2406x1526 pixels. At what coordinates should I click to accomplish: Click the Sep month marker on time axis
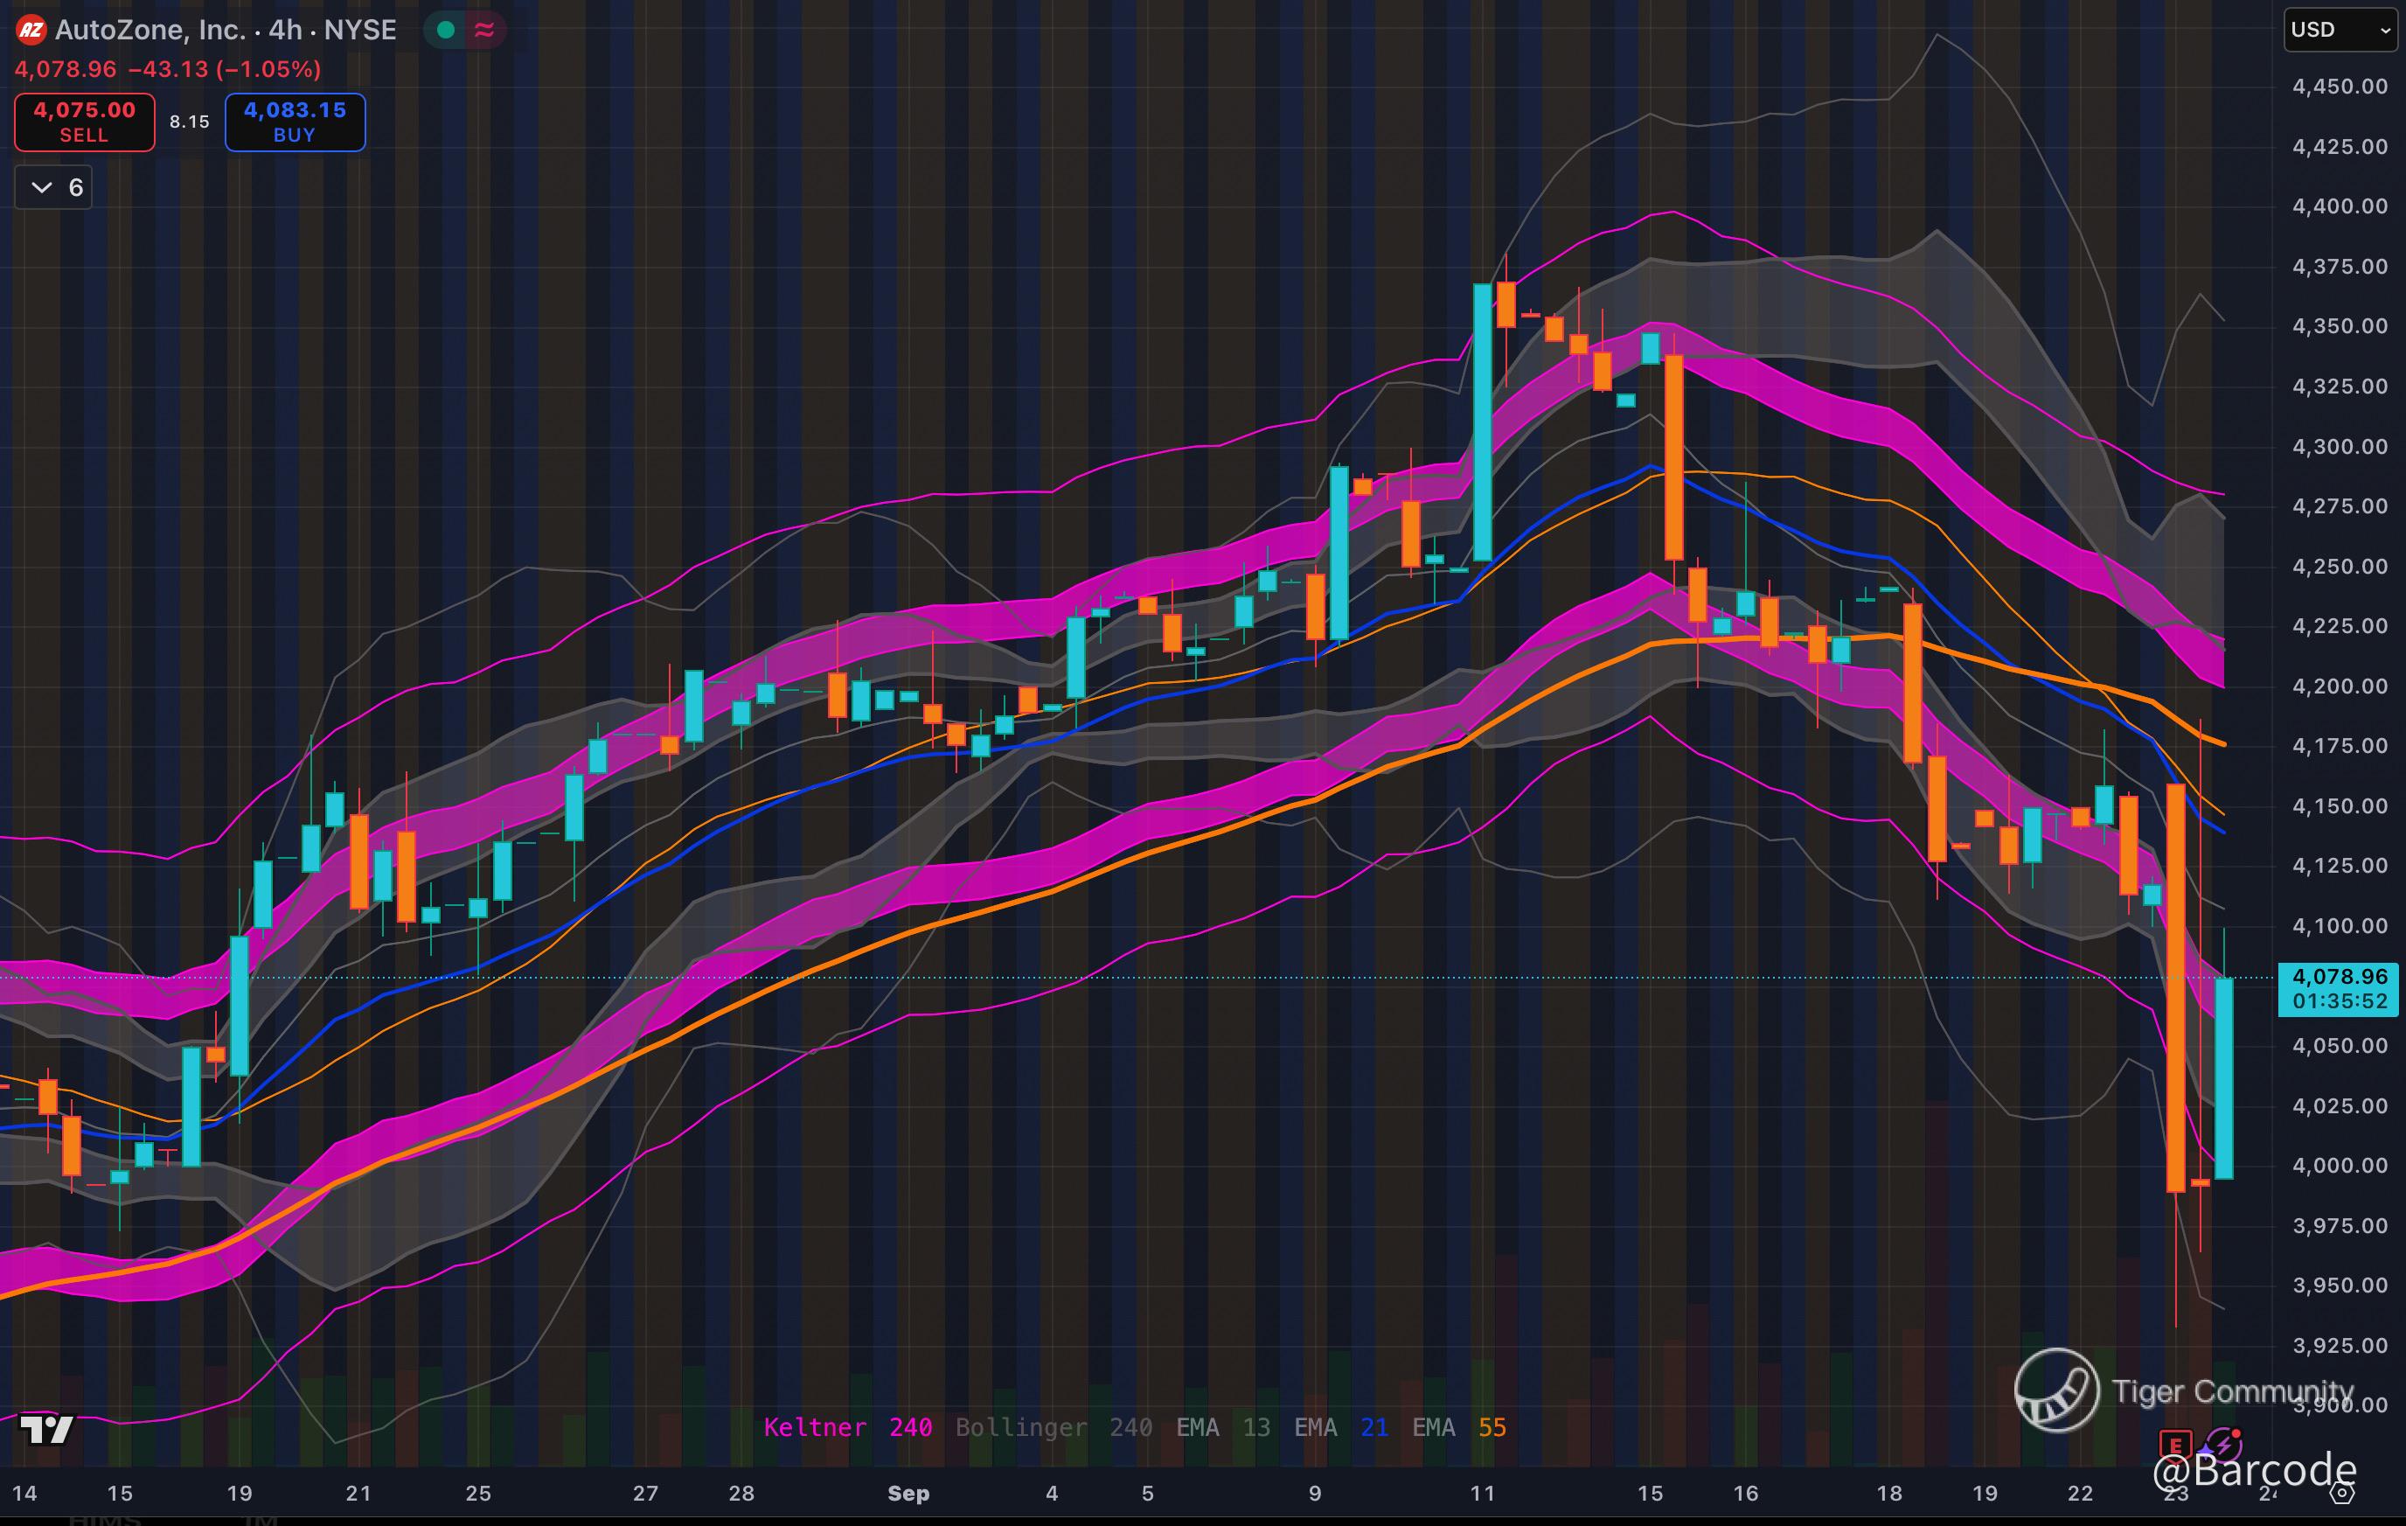click(x=908, y=1493)
